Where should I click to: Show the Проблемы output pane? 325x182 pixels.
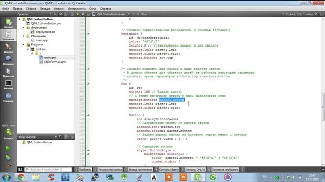[x=83, y=170]
